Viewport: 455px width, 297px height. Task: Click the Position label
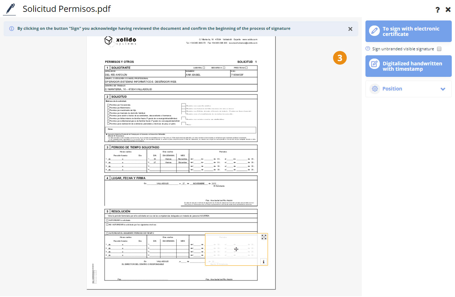(392, 89)
